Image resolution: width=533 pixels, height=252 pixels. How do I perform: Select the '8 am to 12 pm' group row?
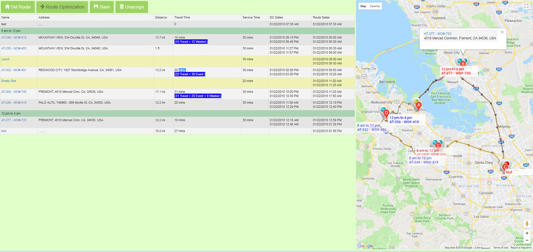tap(178, 31)
